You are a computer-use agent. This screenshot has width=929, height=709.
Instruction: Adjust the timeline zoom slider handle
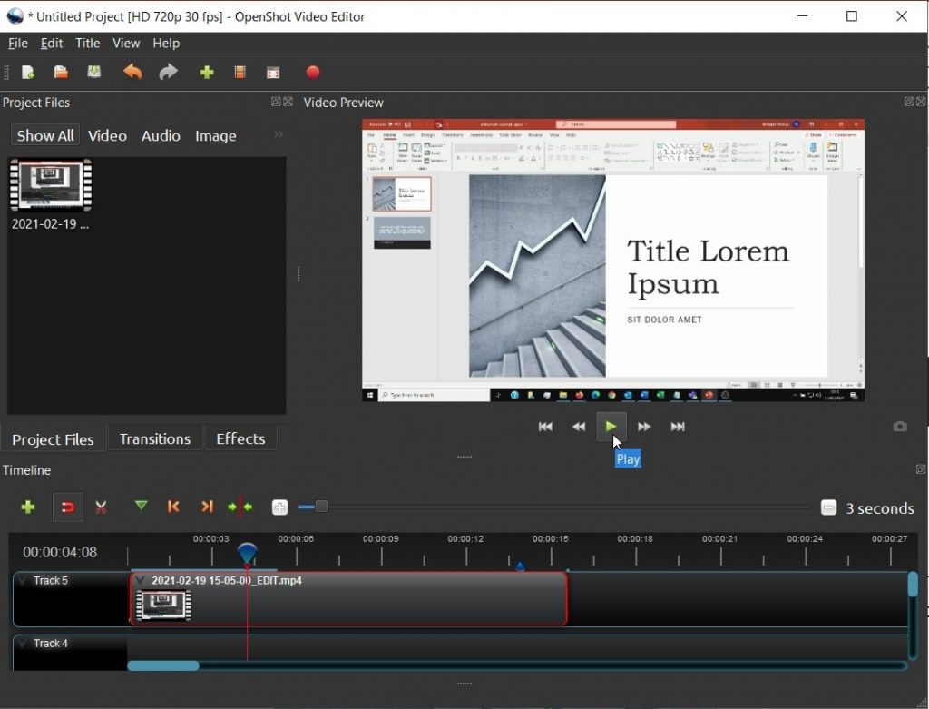point(321,507)
